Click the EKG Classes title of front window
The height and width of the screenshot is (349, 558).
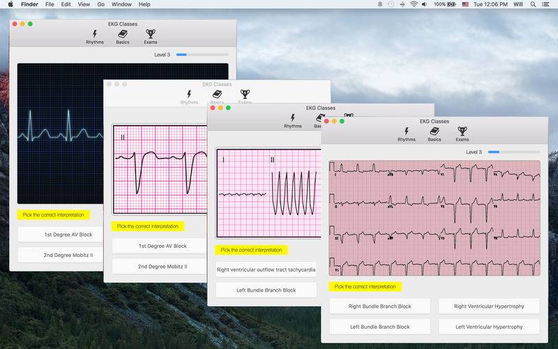pyautogui.click(x=434, y=121)
